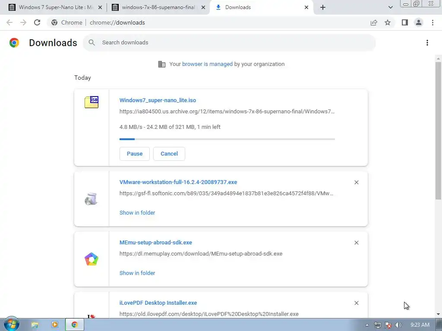
Task: Click the Chrome taskbar button
Action: click(75, 325)
